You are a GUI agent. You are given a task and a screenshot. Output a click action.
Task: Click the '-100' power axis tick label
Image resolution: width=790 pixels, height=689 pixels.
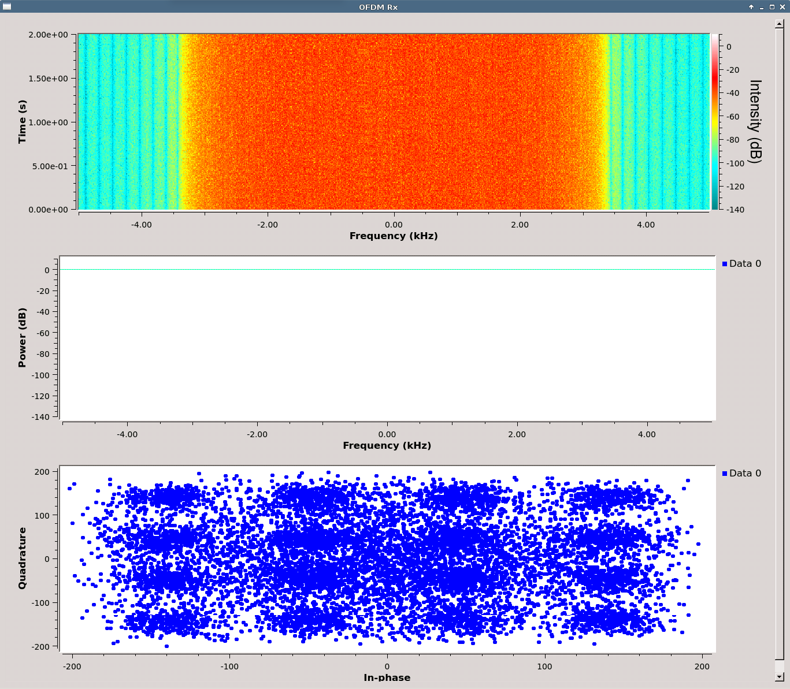tap(40, 375)
